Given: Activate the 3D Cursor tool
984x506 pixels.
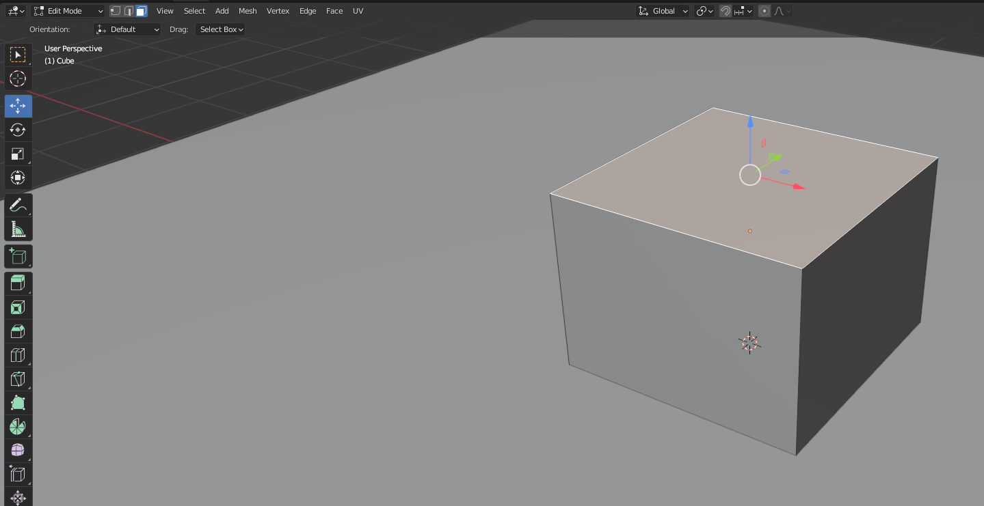Looking at the screenshot, I should pos(18,79).
